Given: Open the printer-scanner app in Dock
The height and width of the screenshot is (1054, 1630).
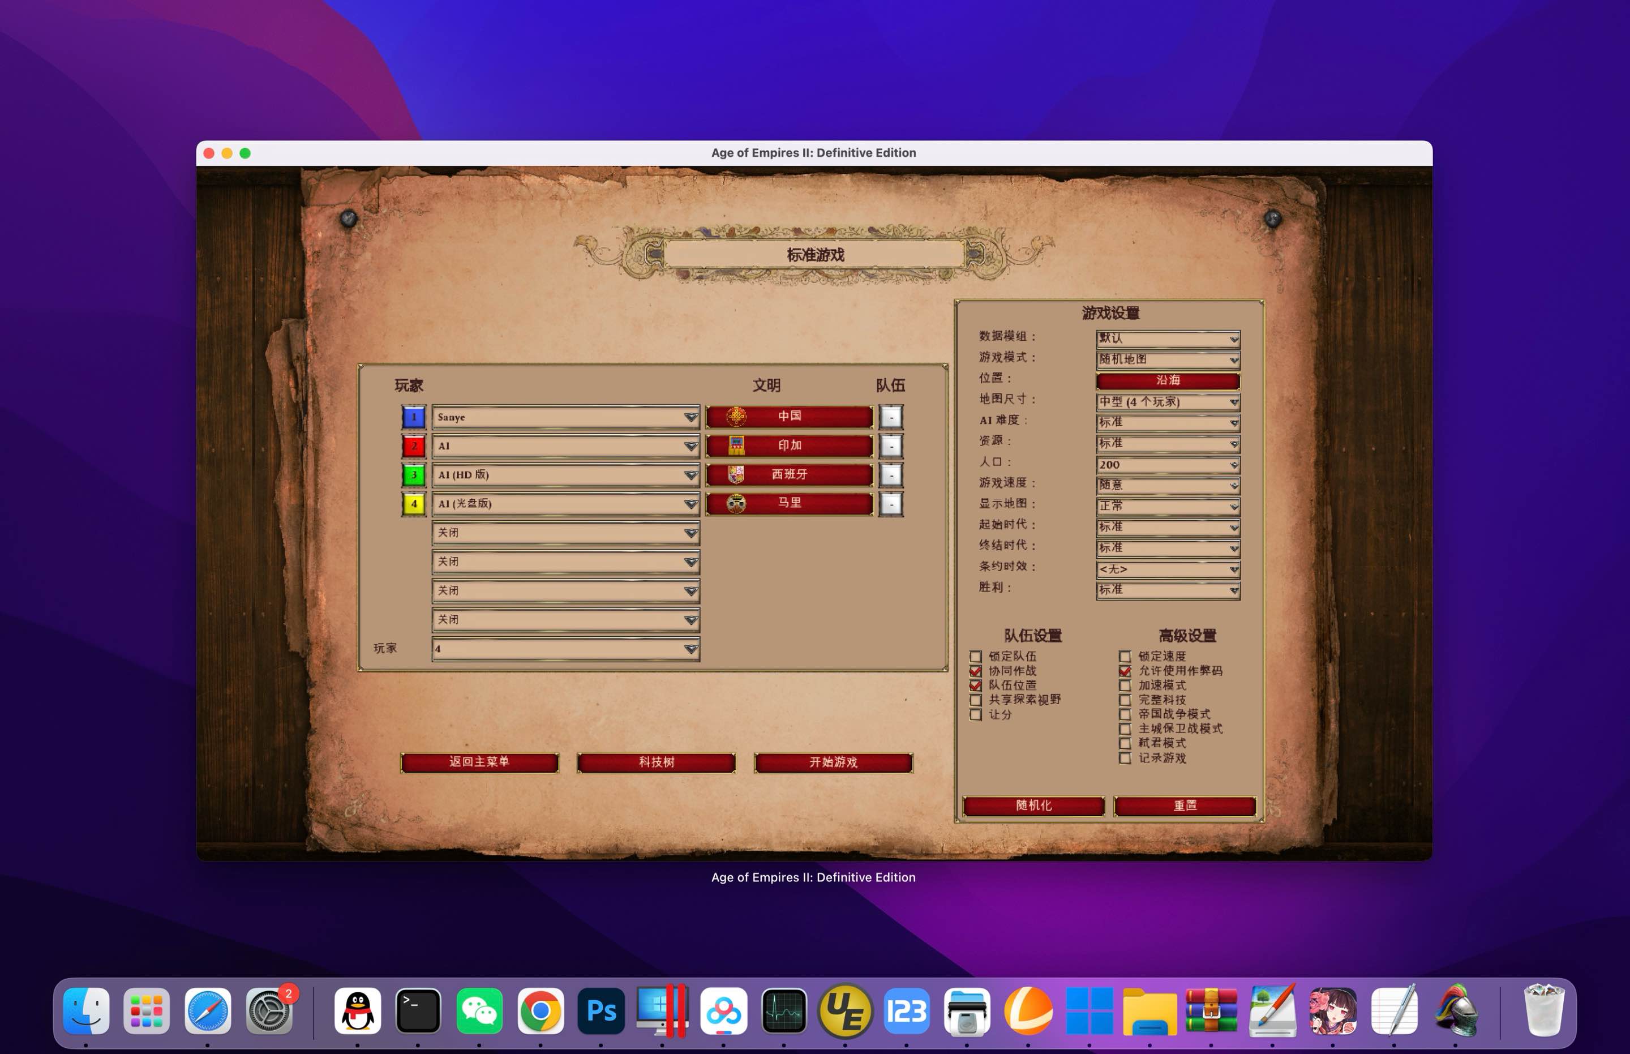Looking at the screenshot, I should coord(967,1011).
